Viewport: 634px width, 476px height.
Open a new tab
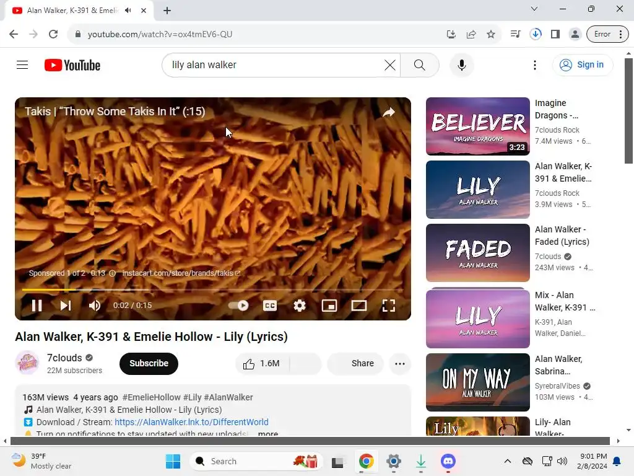(x=167, y=11)
